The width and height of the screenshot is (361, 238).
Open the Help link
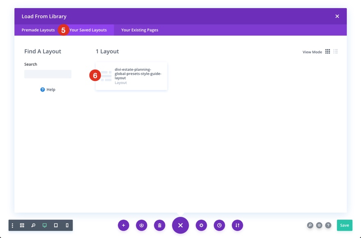[48, 90]
